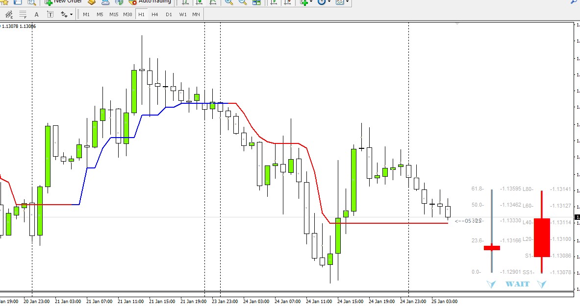
Task: Click the candle countdown timer label
Action: coord(468,221)
